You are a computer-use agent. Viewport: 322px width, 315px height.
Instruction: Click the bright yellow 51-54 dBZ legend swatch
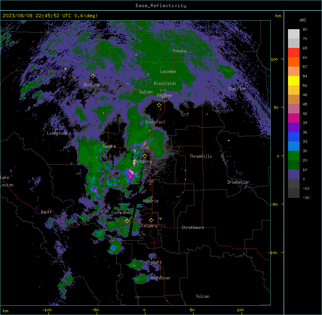click(294, 80)
